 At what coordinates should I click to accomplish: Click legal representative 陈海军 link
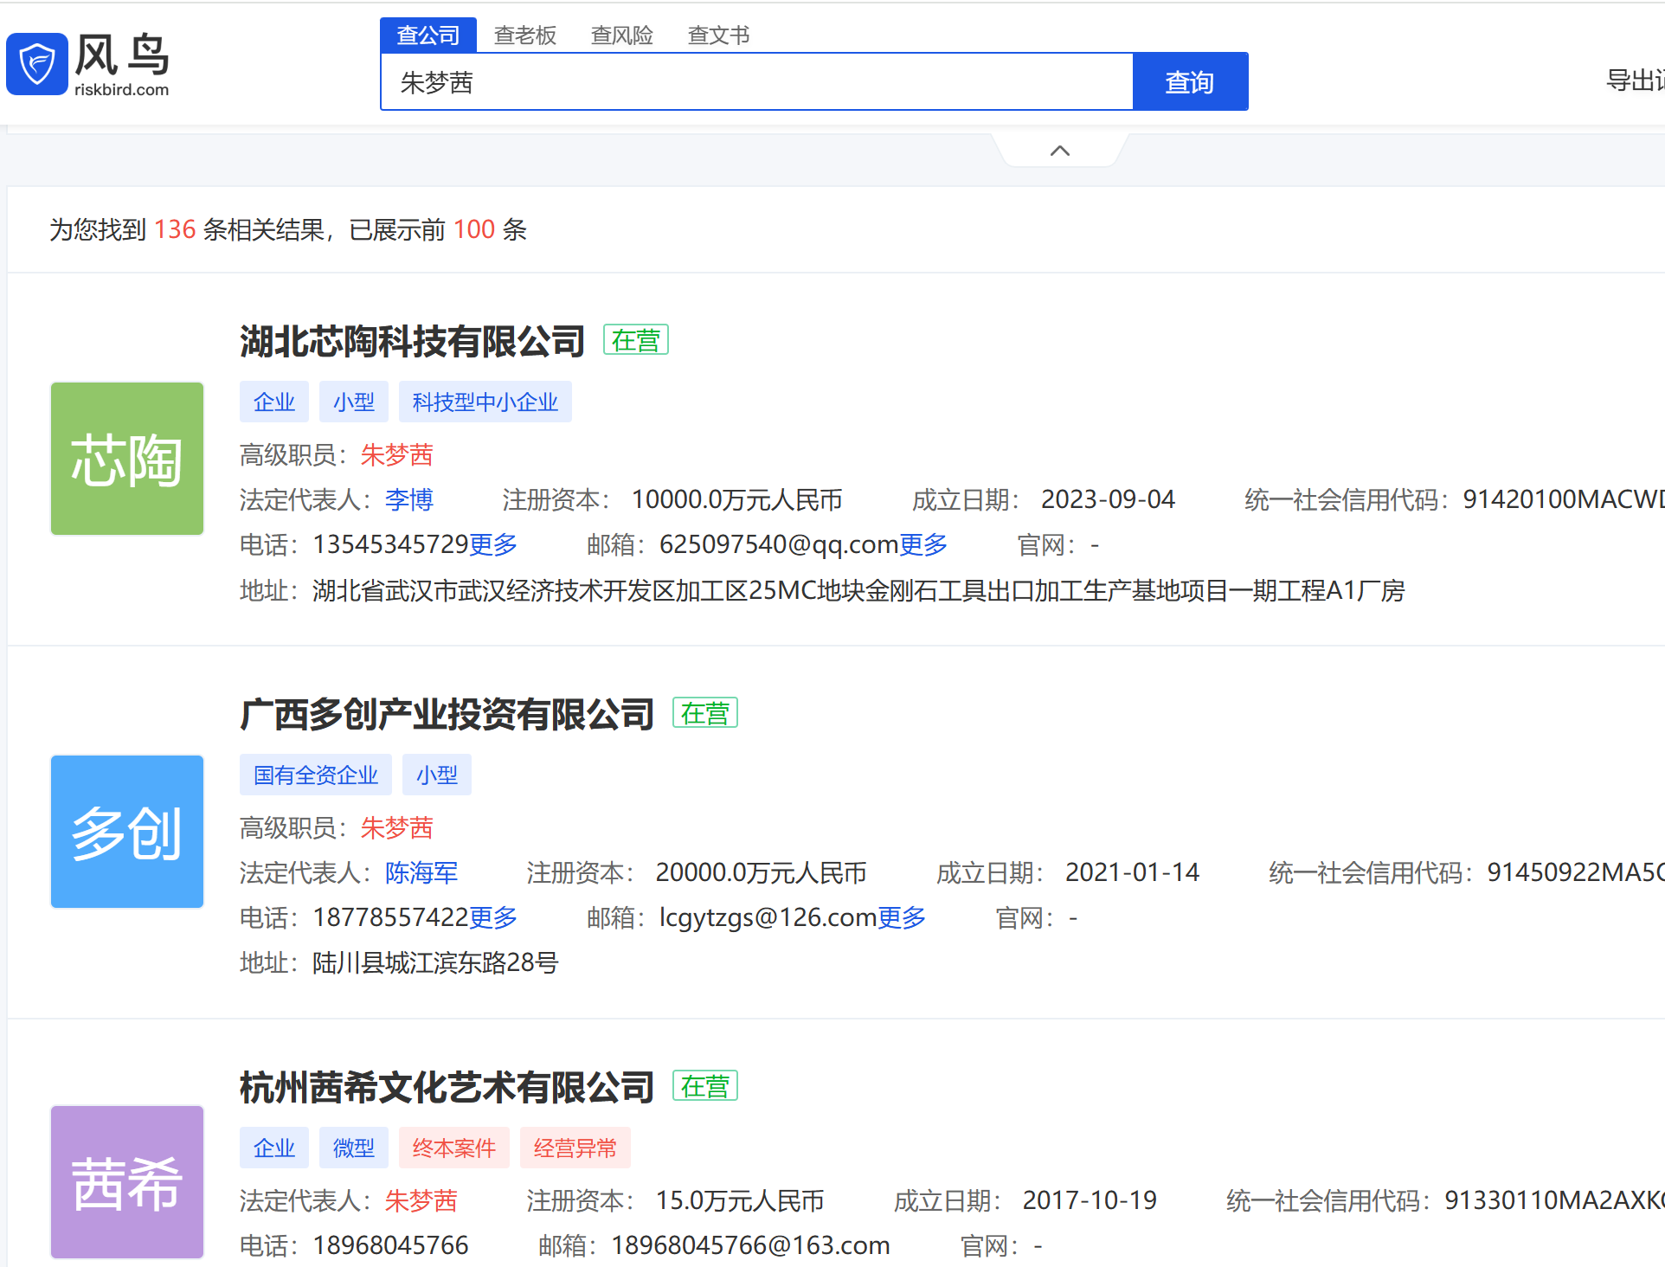point(421,872)
